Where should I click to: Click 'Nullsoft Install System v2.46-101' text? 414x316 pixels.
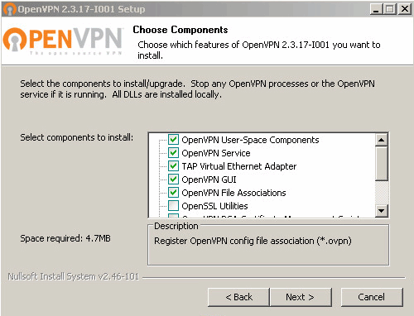click(74, 276)
